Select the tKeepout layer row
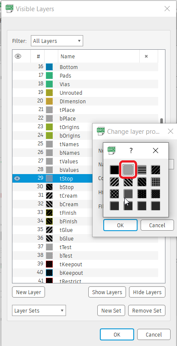 (x=85, y=265)
